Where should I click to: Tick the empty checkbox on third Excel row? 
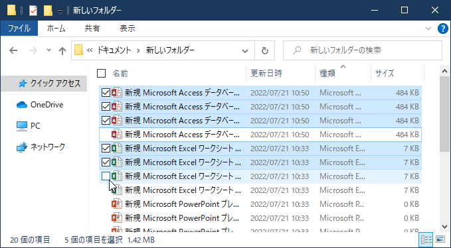tap(106, 176)
